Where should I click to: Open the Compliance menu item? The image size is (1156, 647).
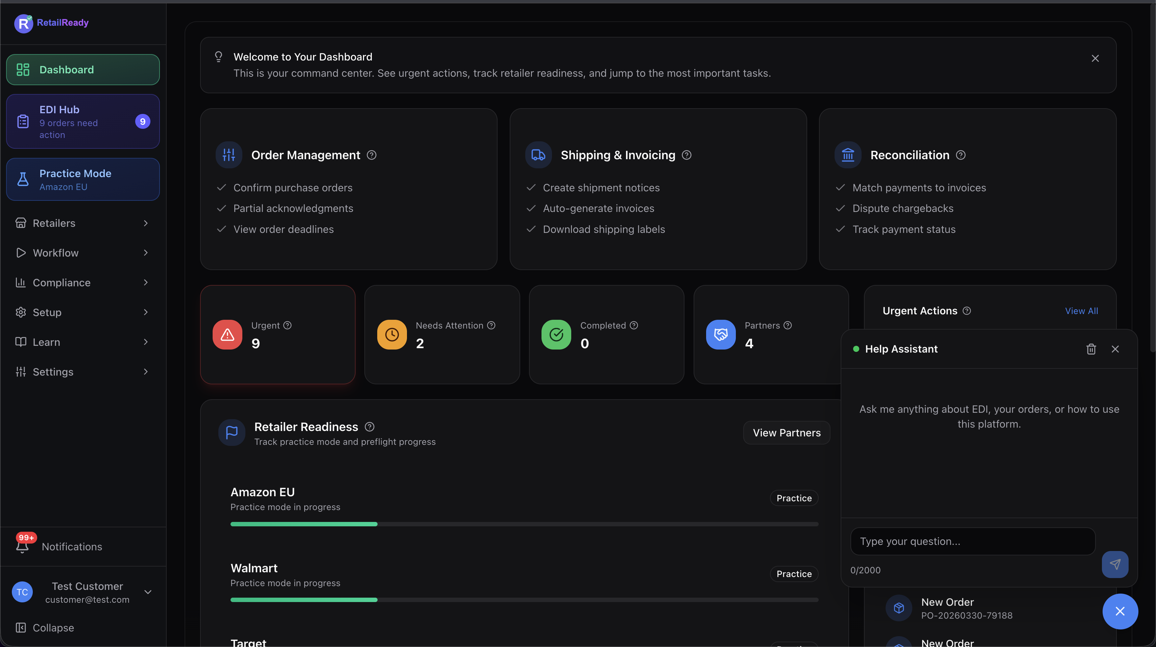point(82,282)
